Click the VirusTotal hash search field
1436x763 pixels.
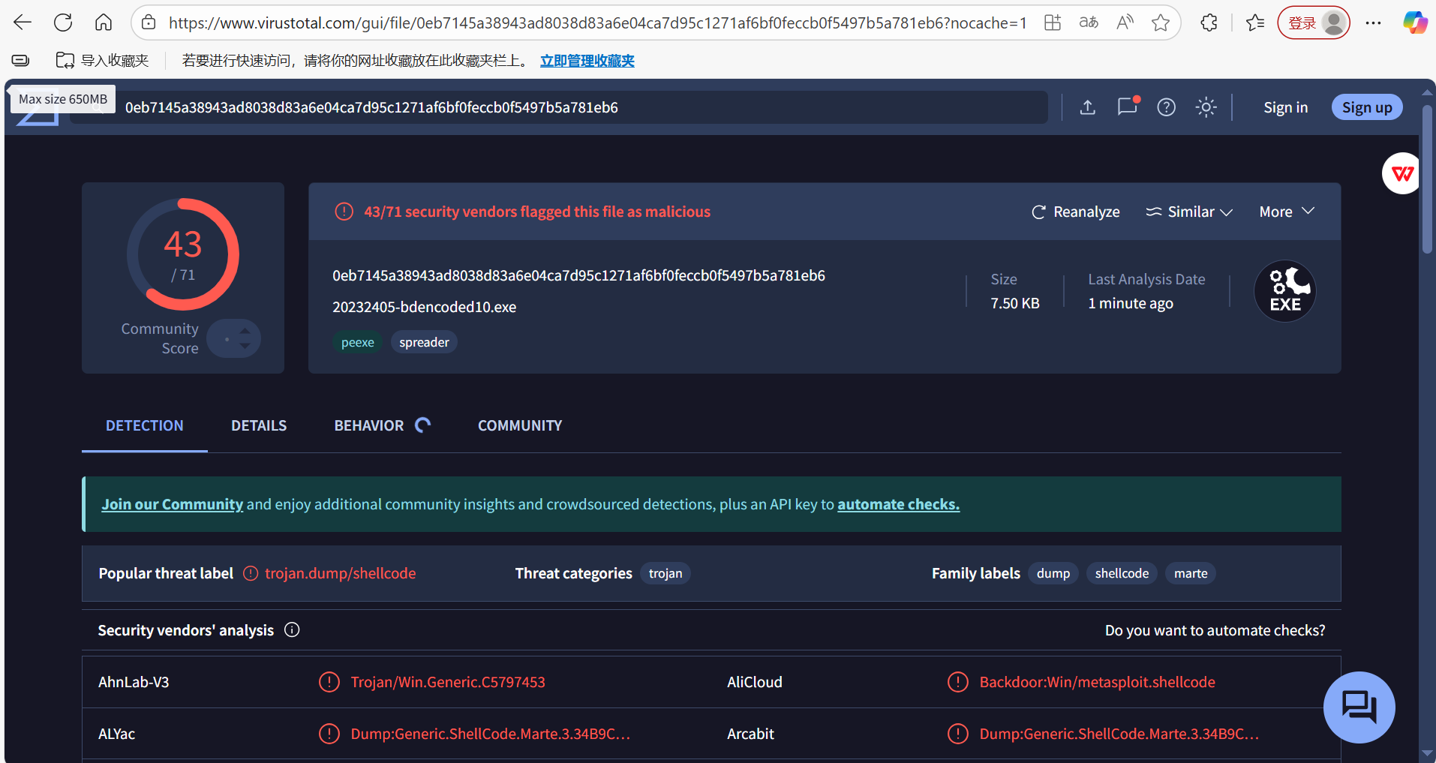(559, 107)
